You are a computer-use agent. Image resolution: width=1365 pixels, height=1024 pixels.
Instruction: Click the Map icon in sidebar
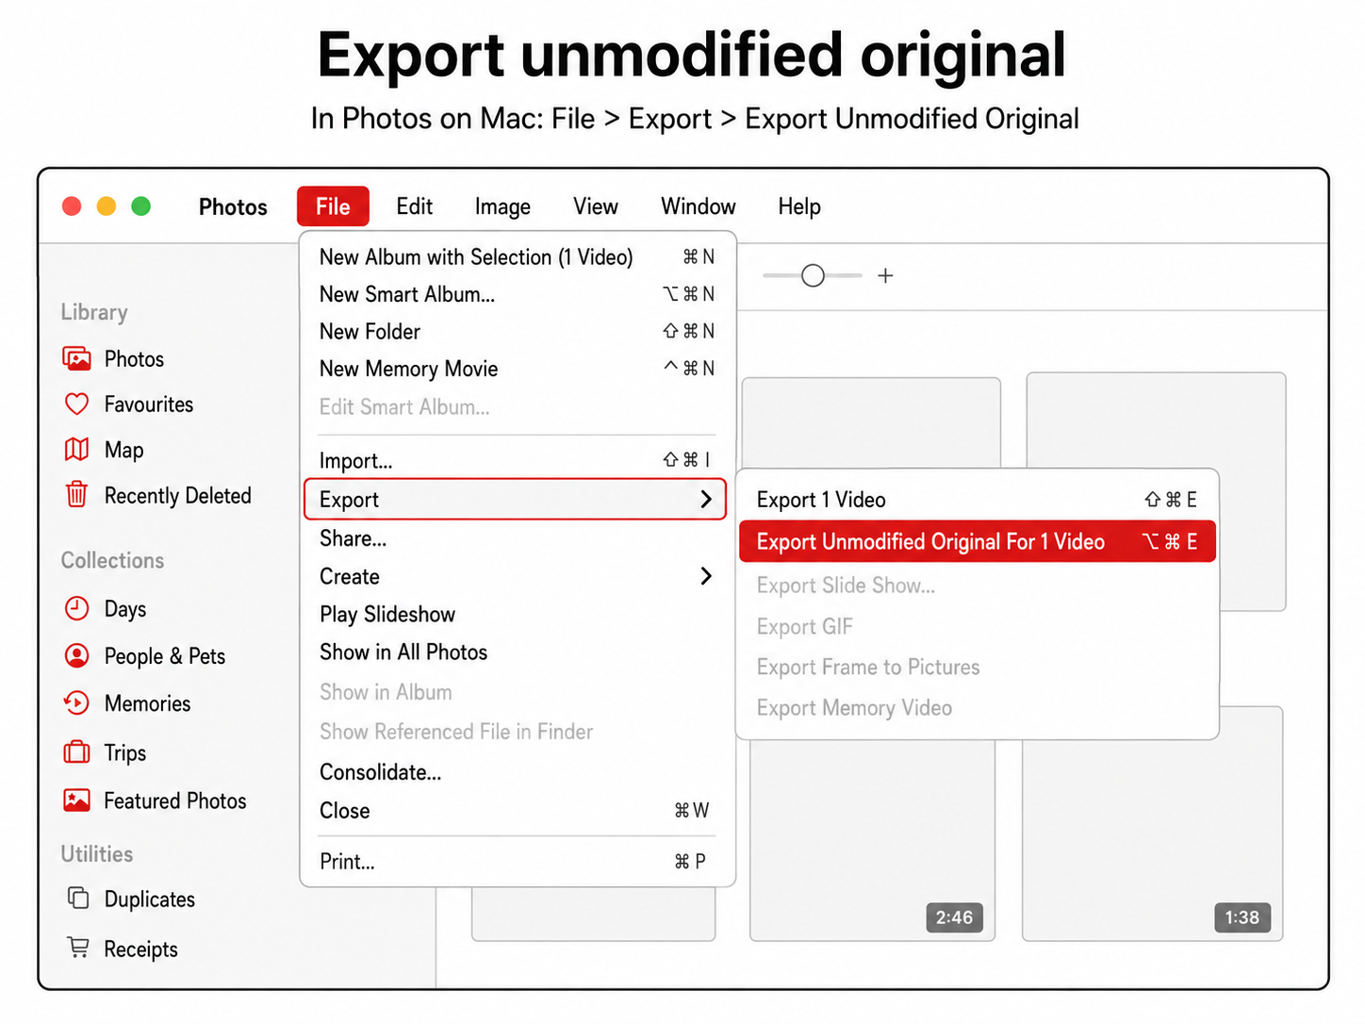76,450
